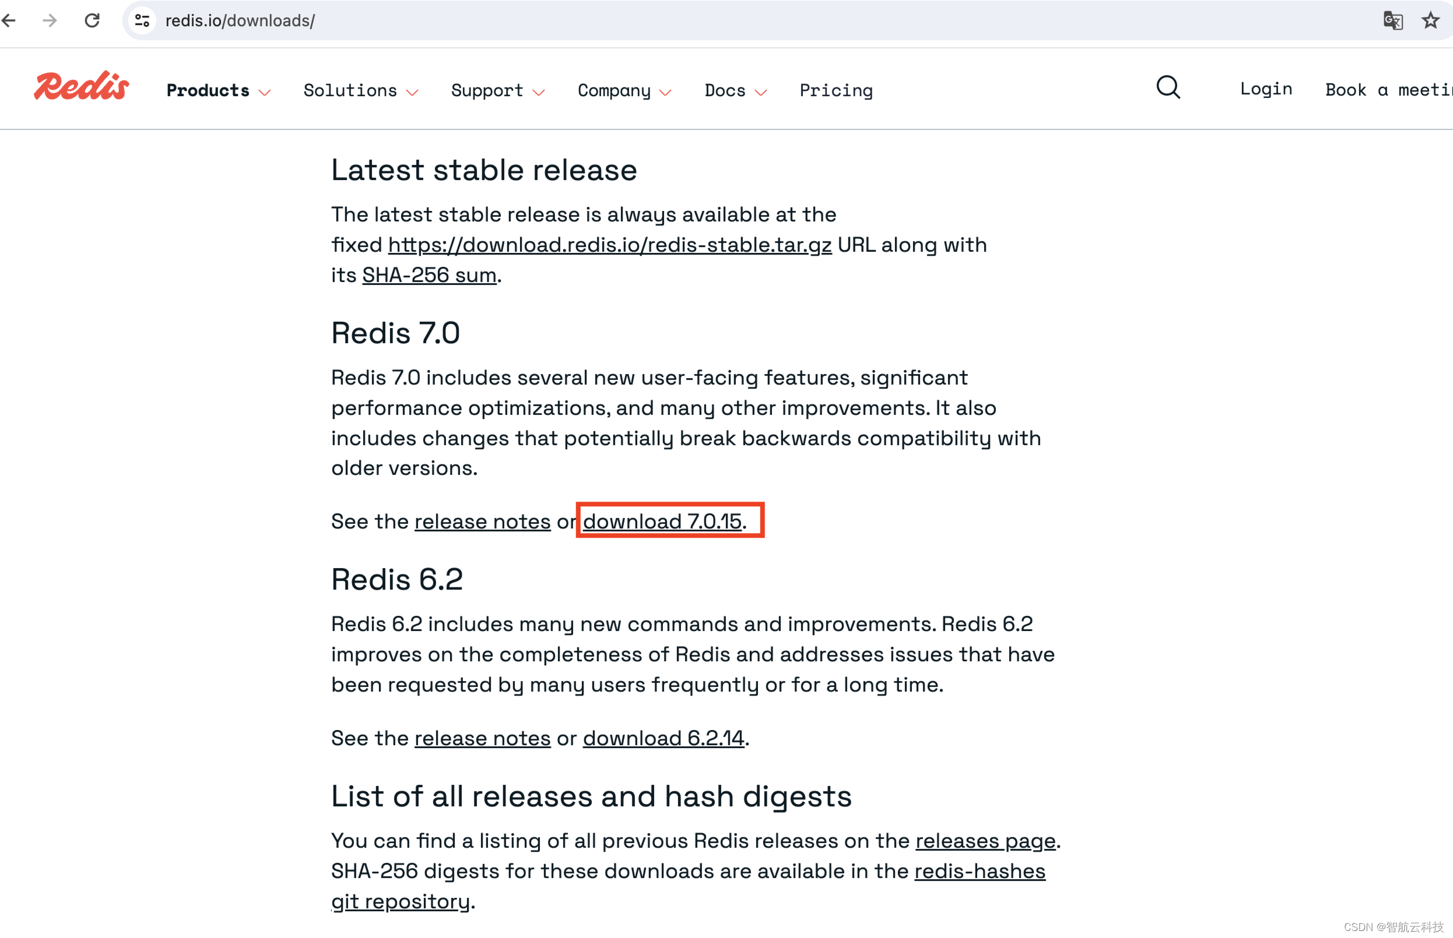Viewport: 1453px width, 938px height.
Task: Click the Google Translate icon
Action: point(1393,21)
